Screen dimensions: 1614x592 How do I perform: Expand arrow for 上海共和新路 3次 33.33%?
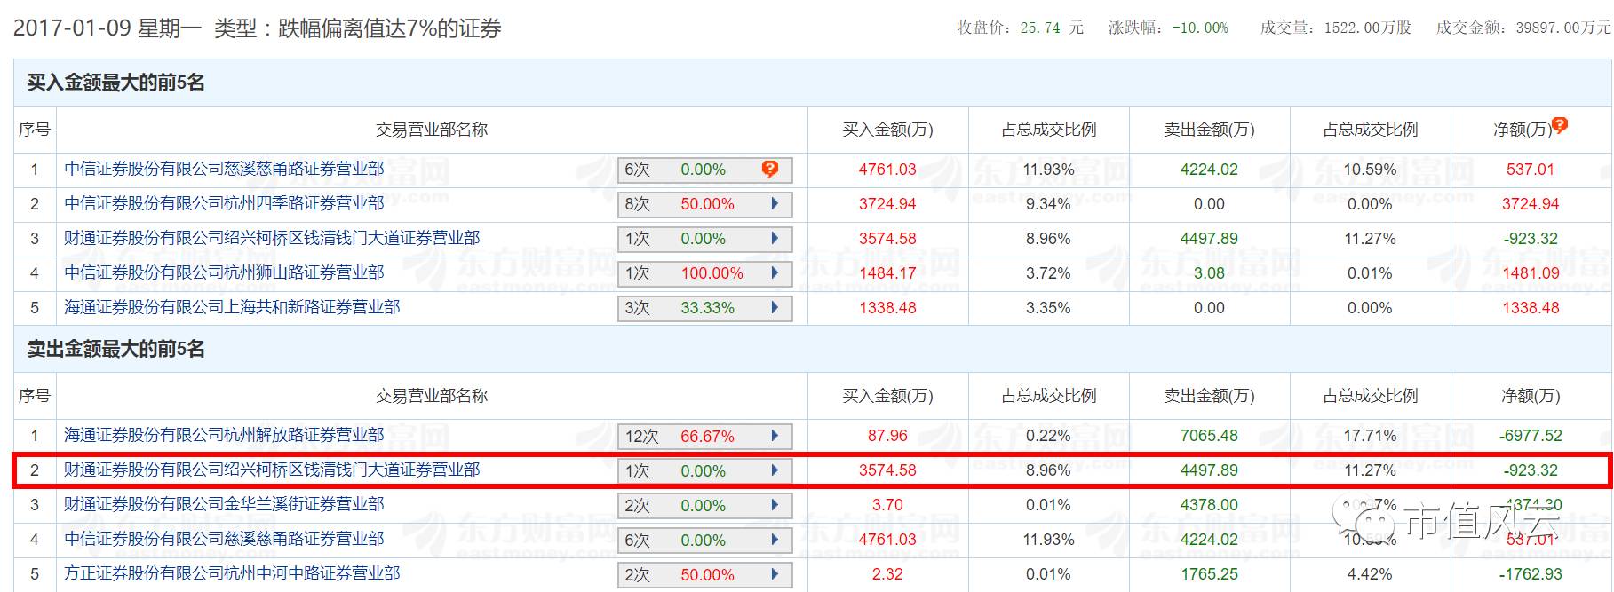tap(775, 308)
